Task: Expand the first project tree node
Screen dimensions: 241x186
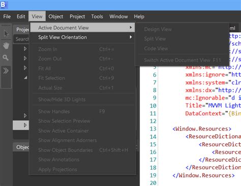Action: pyautogui.click(x=25, y=49)
